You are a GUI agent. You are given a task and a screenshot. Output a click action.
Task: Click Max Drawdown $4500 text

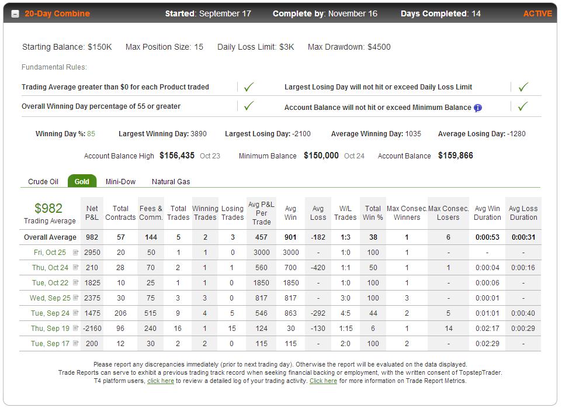(x=349, y=47)
